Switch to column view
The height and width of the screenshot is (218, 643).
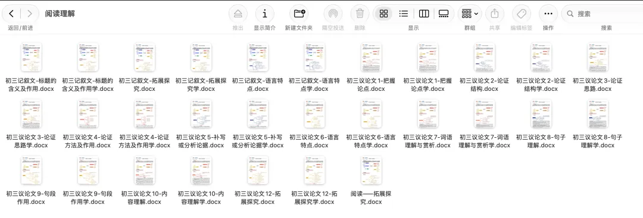point(424,14)
